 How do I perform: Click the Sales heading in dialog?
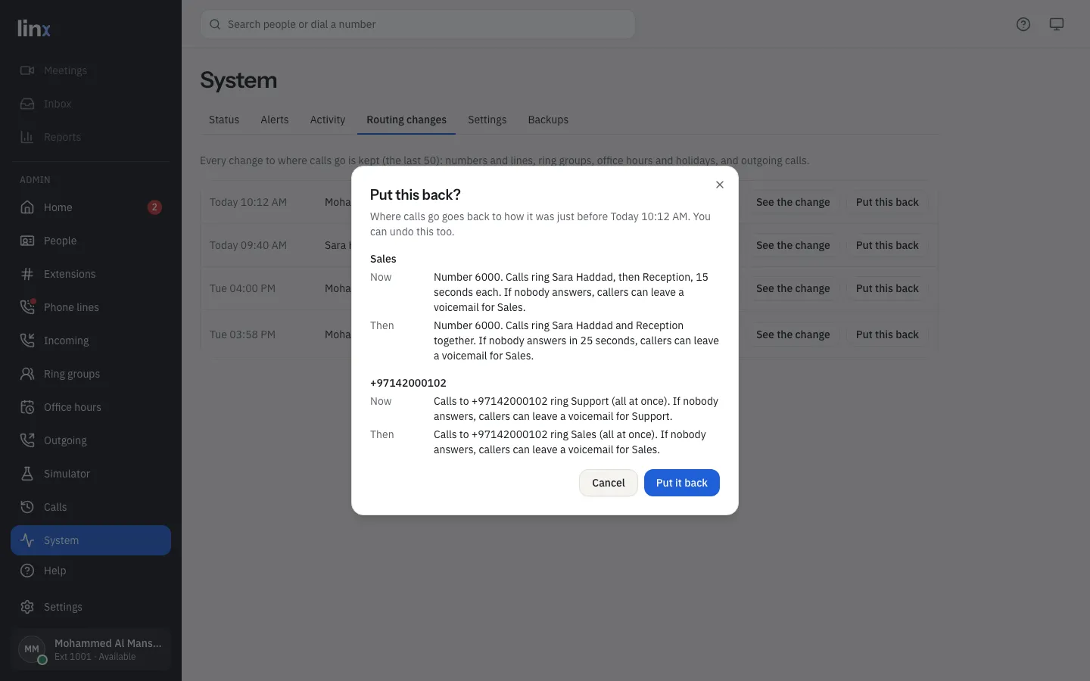pos(383,259)
